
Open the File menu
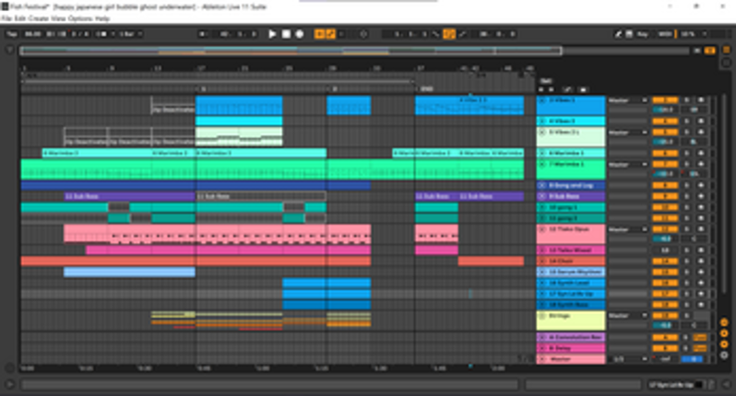click(6, 18)
